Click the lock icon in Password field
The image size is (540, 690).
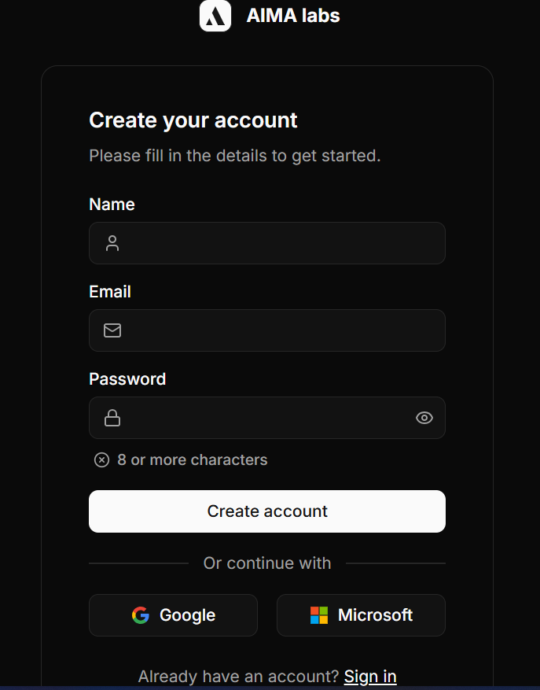point(112,418)
